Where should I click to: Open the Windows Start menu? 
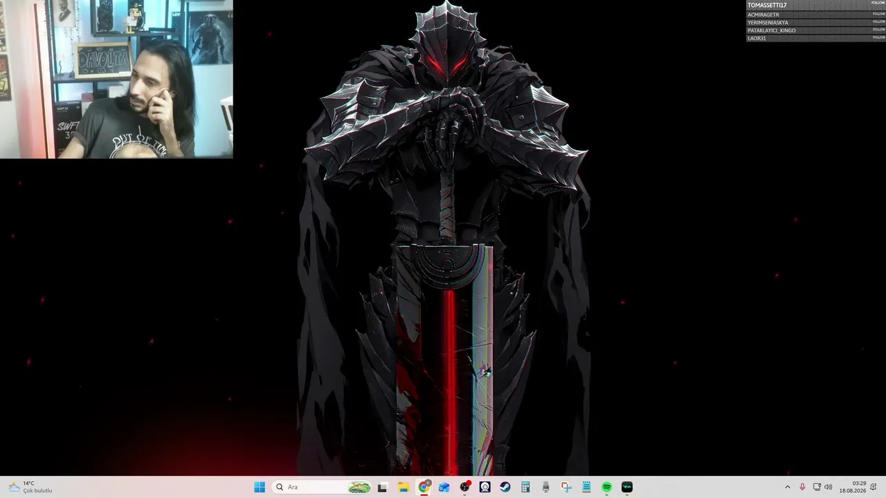pos(260,487)
